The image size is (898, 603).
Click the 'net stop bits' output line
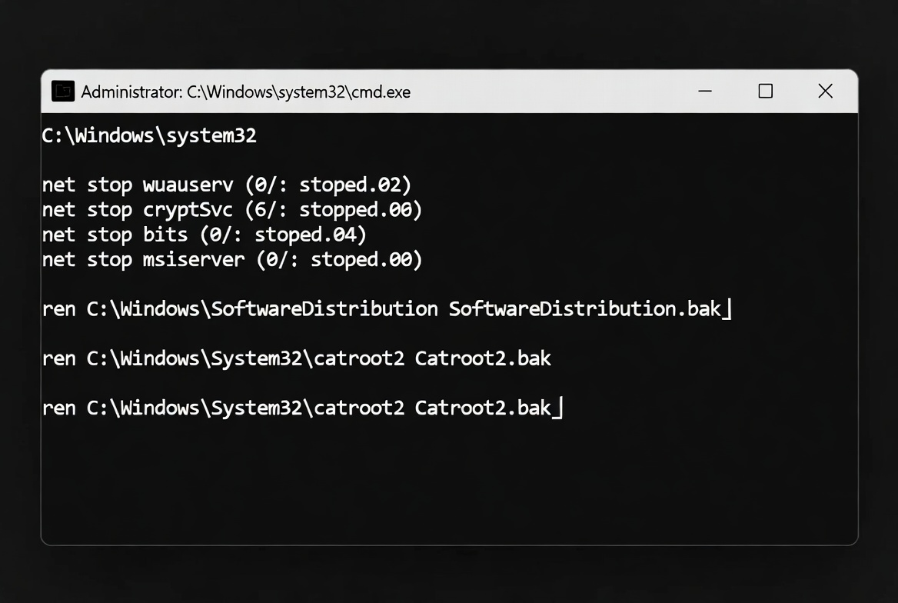click(203, 235)
